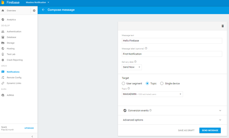Collapse the sidebar with bottom chevron
The width and height of the screenshot is (229, 138).
click(x=32, y=137)
